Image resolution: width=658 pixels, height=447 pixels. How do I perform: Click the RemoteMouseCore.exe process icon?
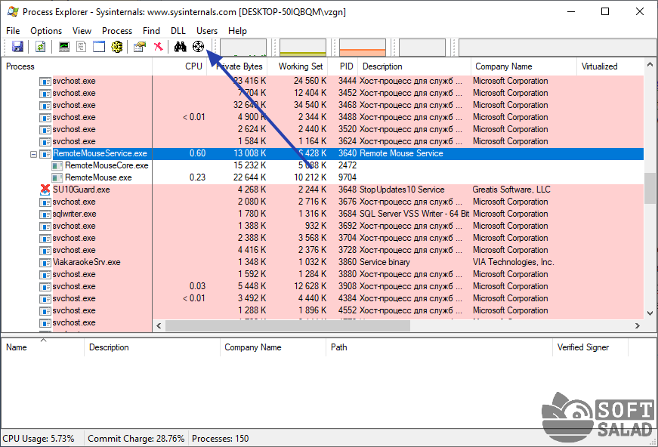coord(57,165)
